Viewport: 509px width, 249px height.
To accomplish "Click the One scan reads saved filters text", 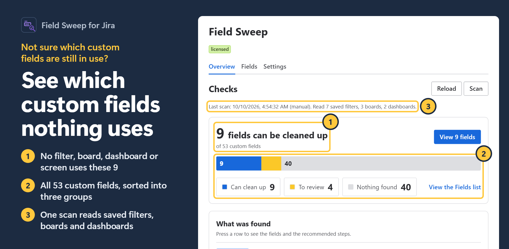I will click(97, 221).
